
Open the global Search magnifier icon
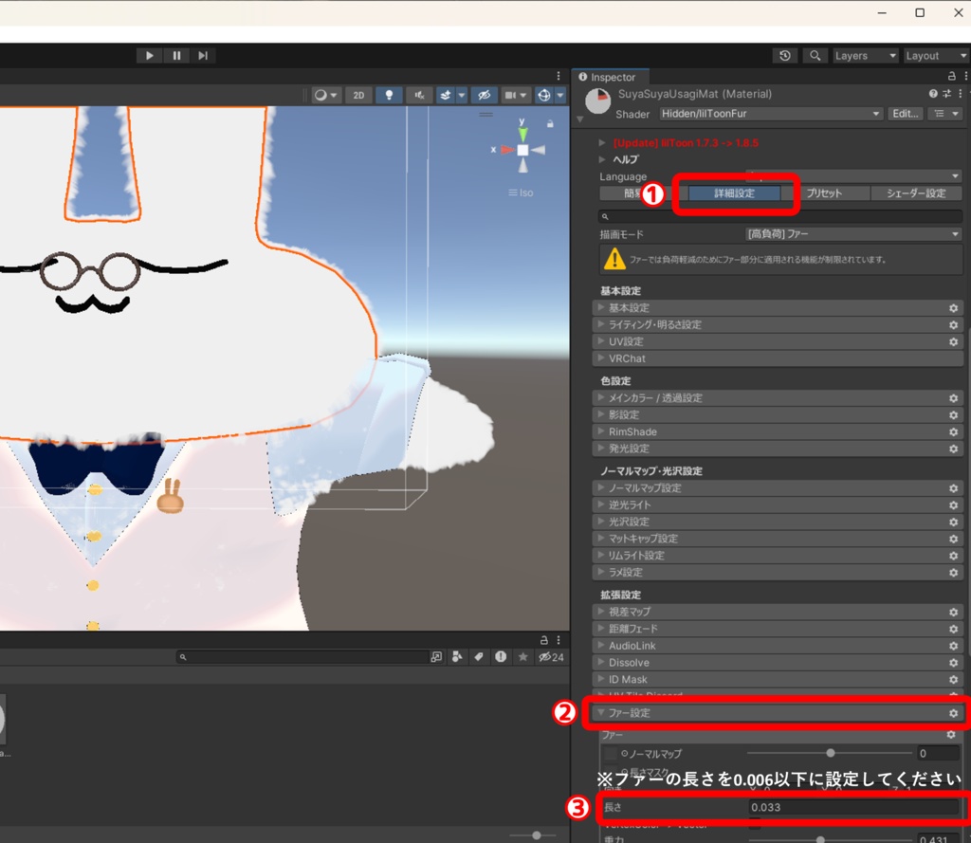(x=815, y=56)
